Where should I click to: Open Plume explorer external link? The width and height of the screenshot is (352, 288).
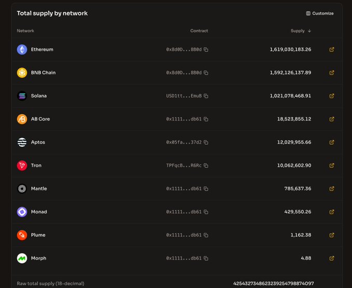[x=332, y=235]
